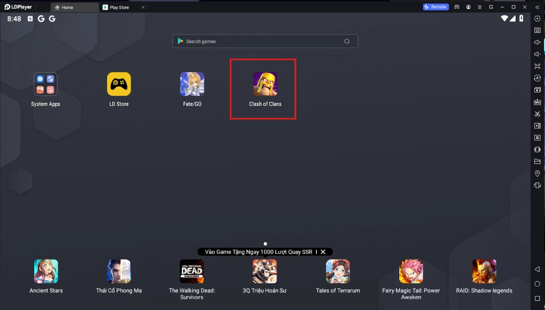
Task: Collapse the right sidebar with the double chevron
Action: click(538, 7)
